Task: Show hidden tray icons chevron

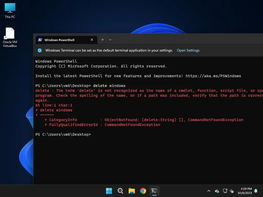Action: coord(209,191)
